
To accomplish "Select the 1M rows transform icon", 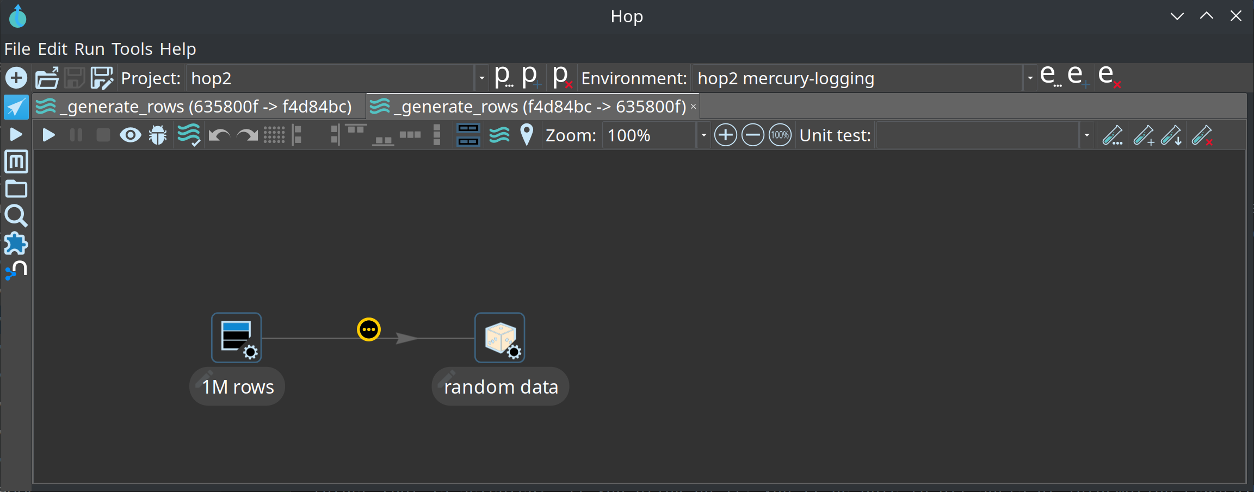I will point(237,338).
